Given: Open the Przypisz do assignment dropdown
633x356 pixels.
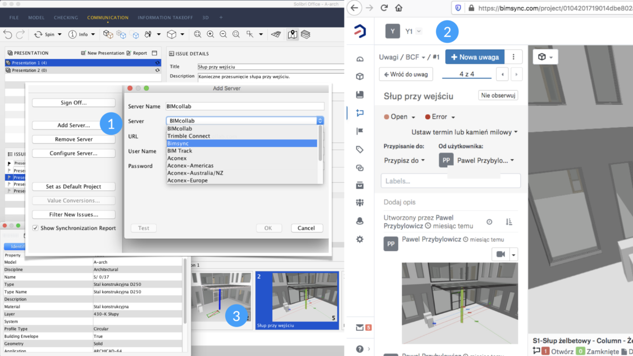Looking at the screenshot, I should 405,160.
